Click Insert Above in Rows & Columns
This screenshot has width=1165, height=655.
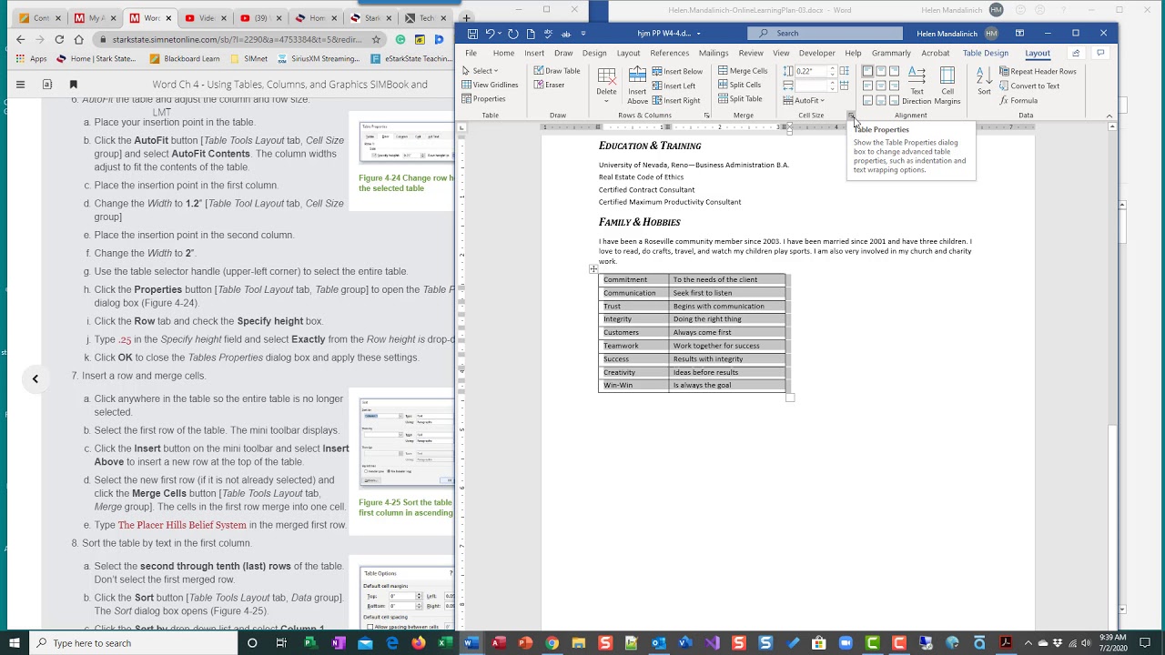tap(637, 86)
